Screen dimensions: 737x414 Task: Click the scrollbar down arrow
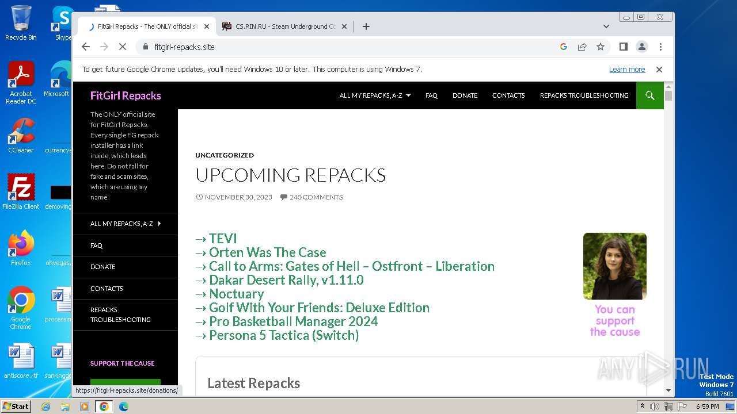pos(668,390)
